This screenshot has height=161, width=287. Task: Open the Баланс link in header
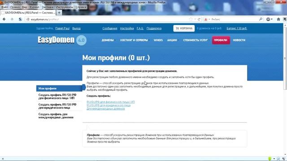click(x=237, y=28)
